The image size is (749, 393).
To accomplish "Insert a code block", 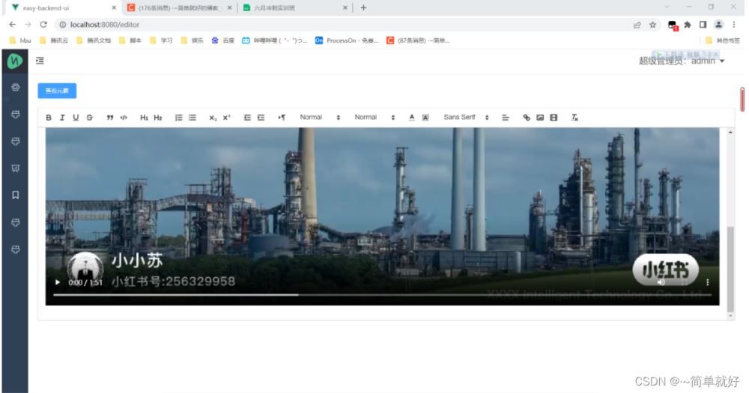I will pos(124,118).
